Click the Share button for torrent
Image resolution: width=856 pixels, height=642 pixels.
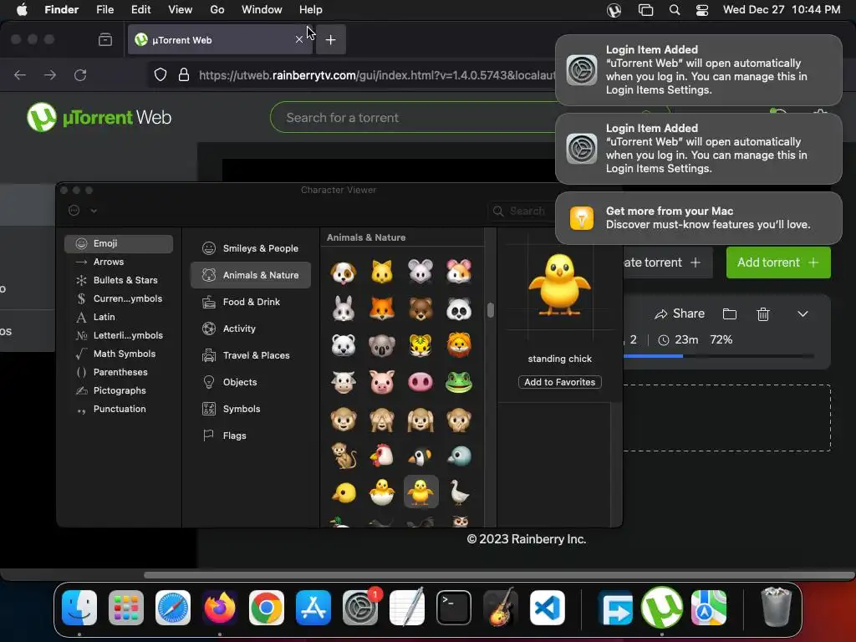tap(680, 314)
